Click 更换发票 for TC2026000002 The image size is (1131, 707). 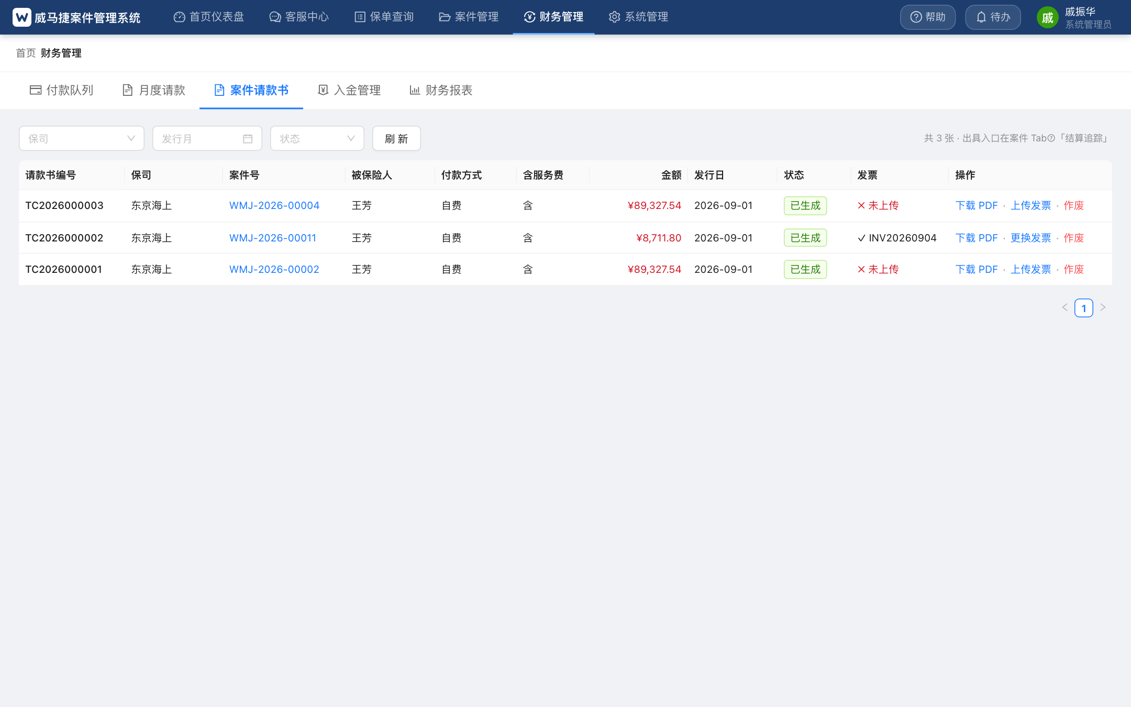(x=1030, y=238)
